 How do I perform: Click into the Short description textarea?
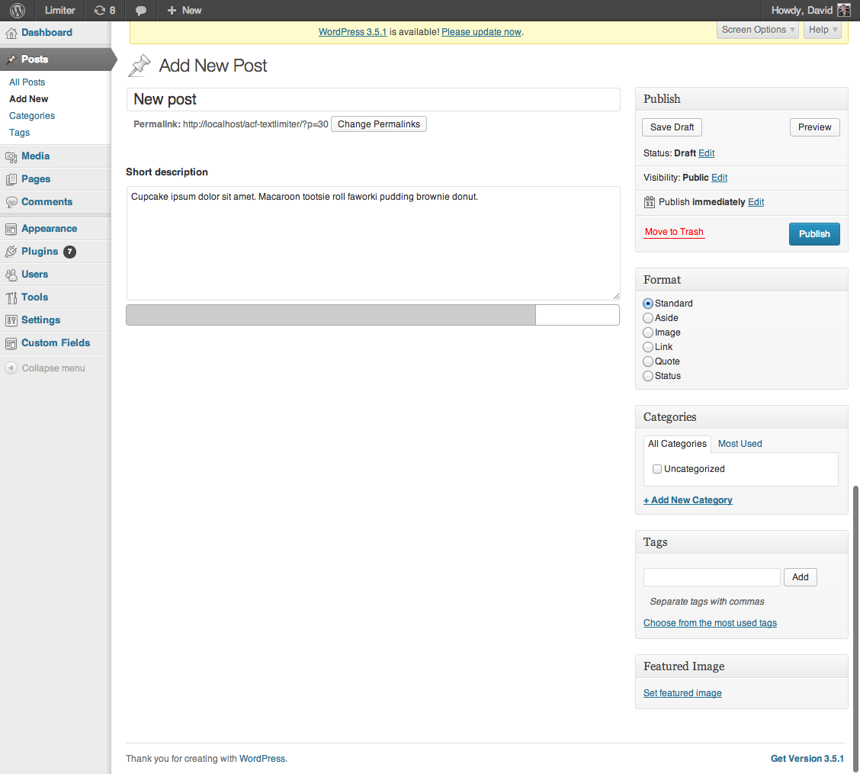coord(373,243)
